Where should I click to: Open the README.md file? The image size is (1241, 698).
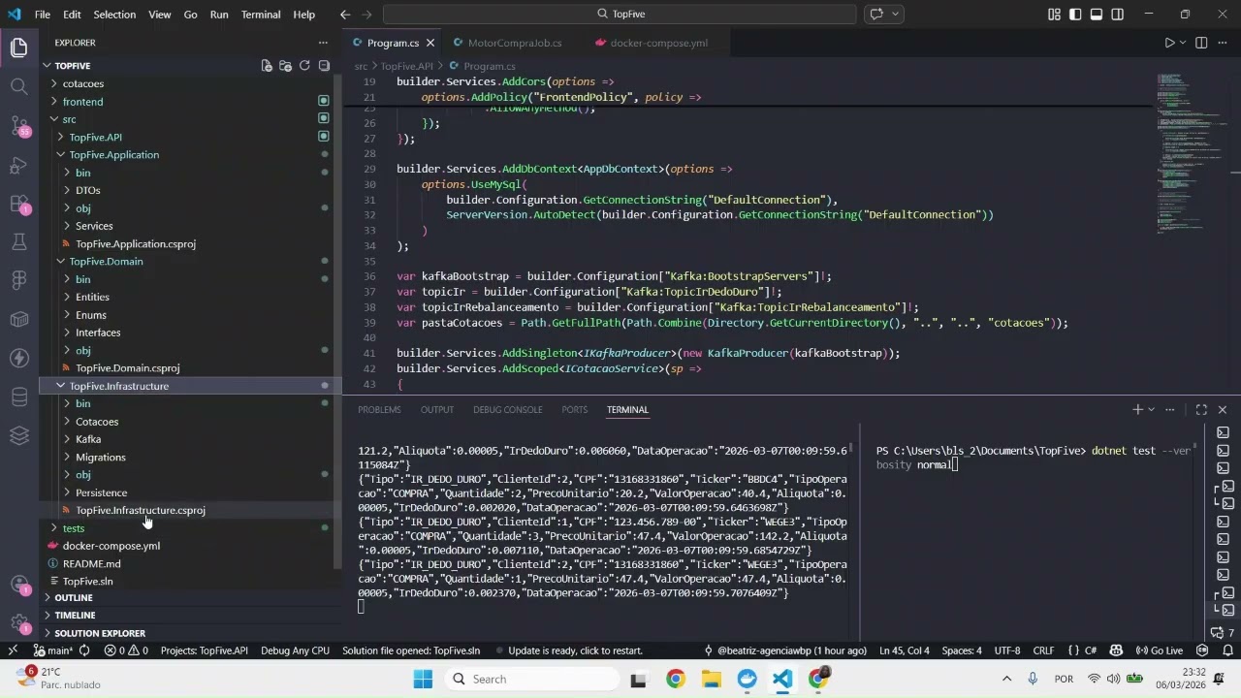pyautogui.click(x=92, y=563)
